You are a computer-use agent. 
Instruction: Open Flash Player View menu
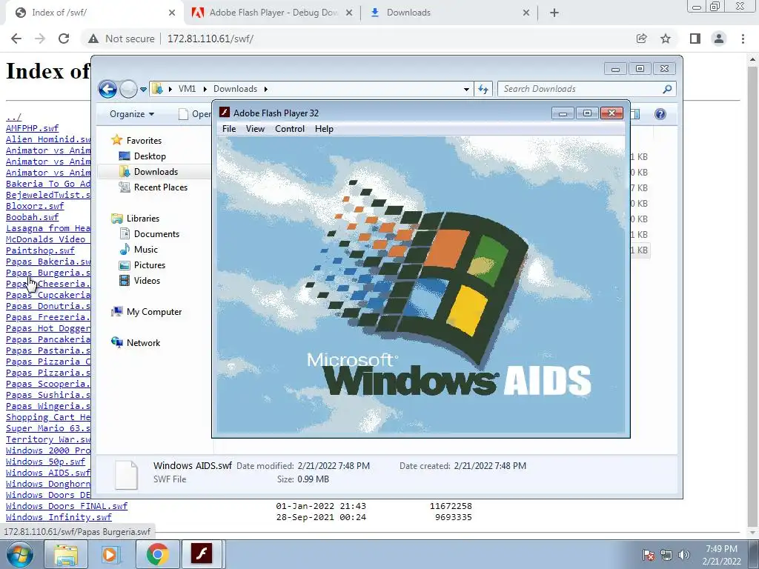(x=255, y=129)
